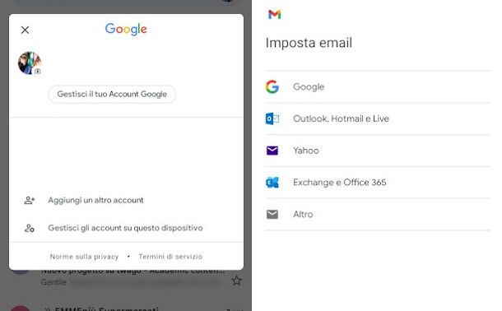Screen dimensions: 502x311
Task: Tap the manage-accounts person gear icon
Action: coord(30,228)
